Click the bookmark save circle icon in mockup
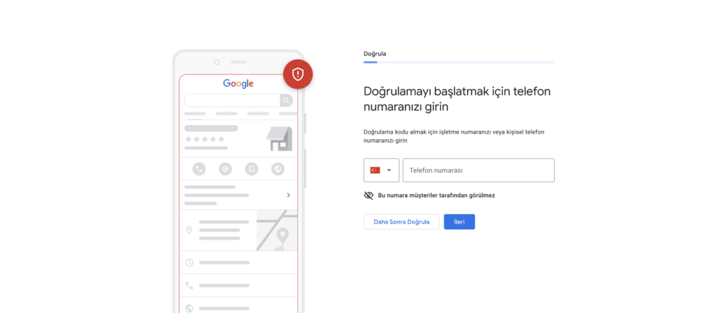Viewport: 720px width, 313px height. (x=251, y=169)
